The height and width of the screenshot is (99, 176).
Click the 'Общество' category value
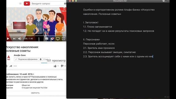point(26,85)
